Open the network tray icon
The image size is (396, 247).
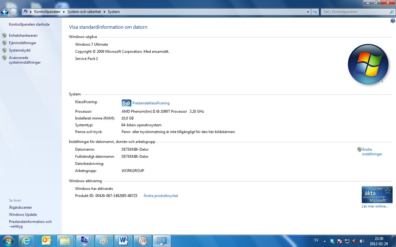(347, 241)
